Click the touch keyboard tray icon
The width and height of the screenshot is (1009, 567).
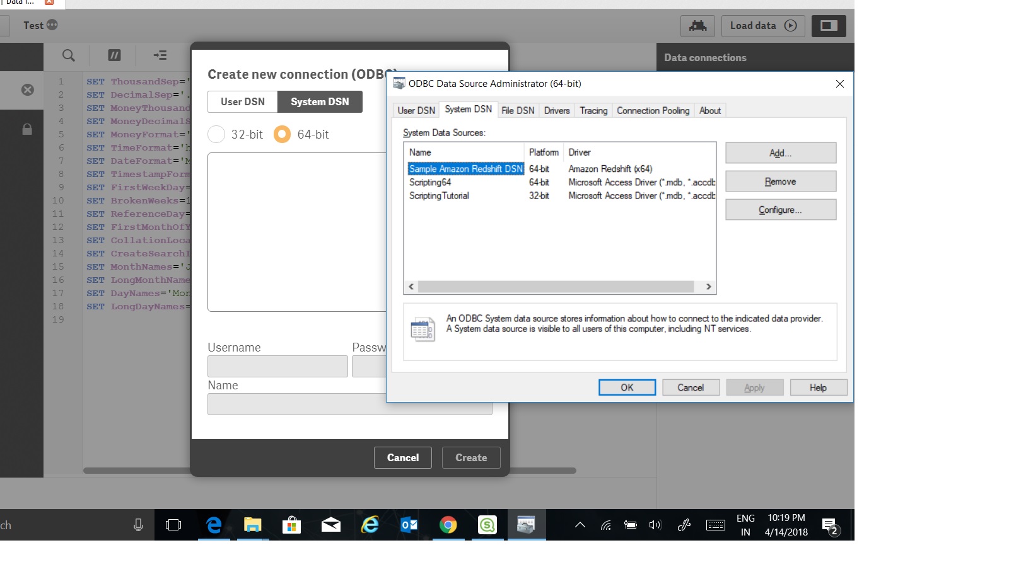coord(716,525)
